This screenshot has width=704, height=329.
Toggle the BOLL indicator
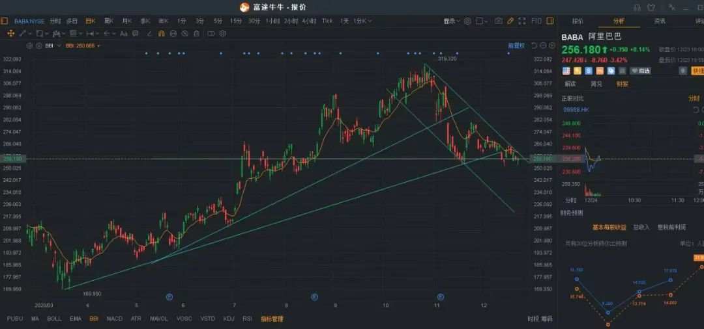tap(54, 319)
